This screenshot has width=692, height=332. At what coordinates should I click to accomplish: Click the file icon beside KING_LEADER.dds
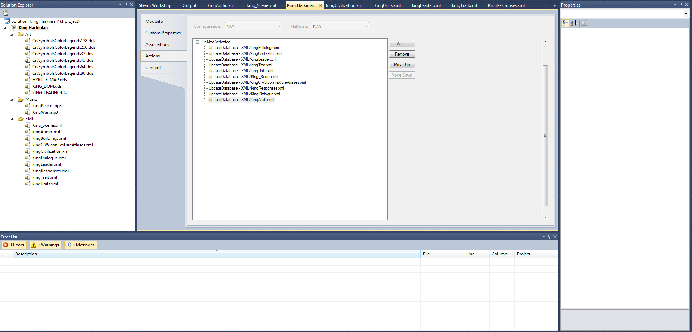[27, 93]
